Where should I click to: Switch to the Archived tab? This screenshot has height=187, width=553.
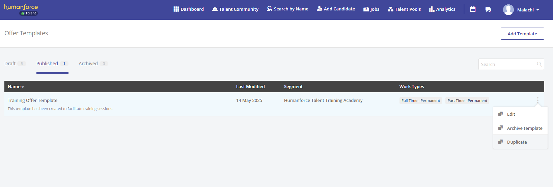tap(88, 64)
